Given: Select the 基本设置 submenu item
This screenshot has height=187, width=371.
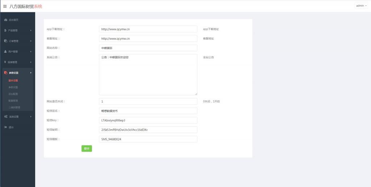Looking at the screenshot, I should point(13,81).
